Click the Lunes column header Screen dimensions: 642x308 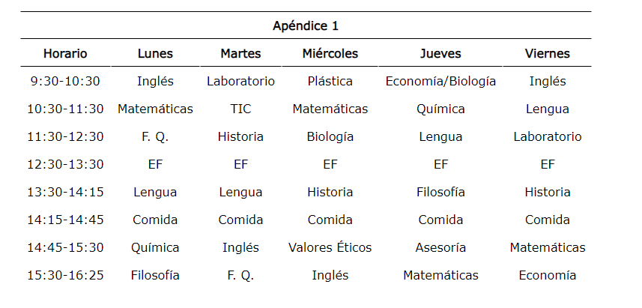(x=155, y=53)
